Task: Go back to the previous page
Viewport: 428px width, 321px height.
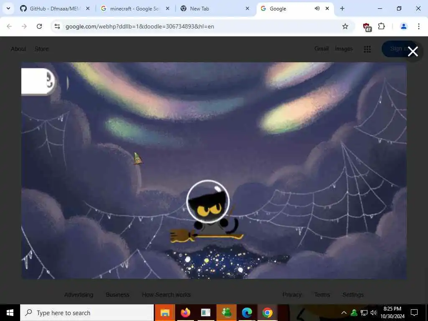Action: (x=9, y=26)
